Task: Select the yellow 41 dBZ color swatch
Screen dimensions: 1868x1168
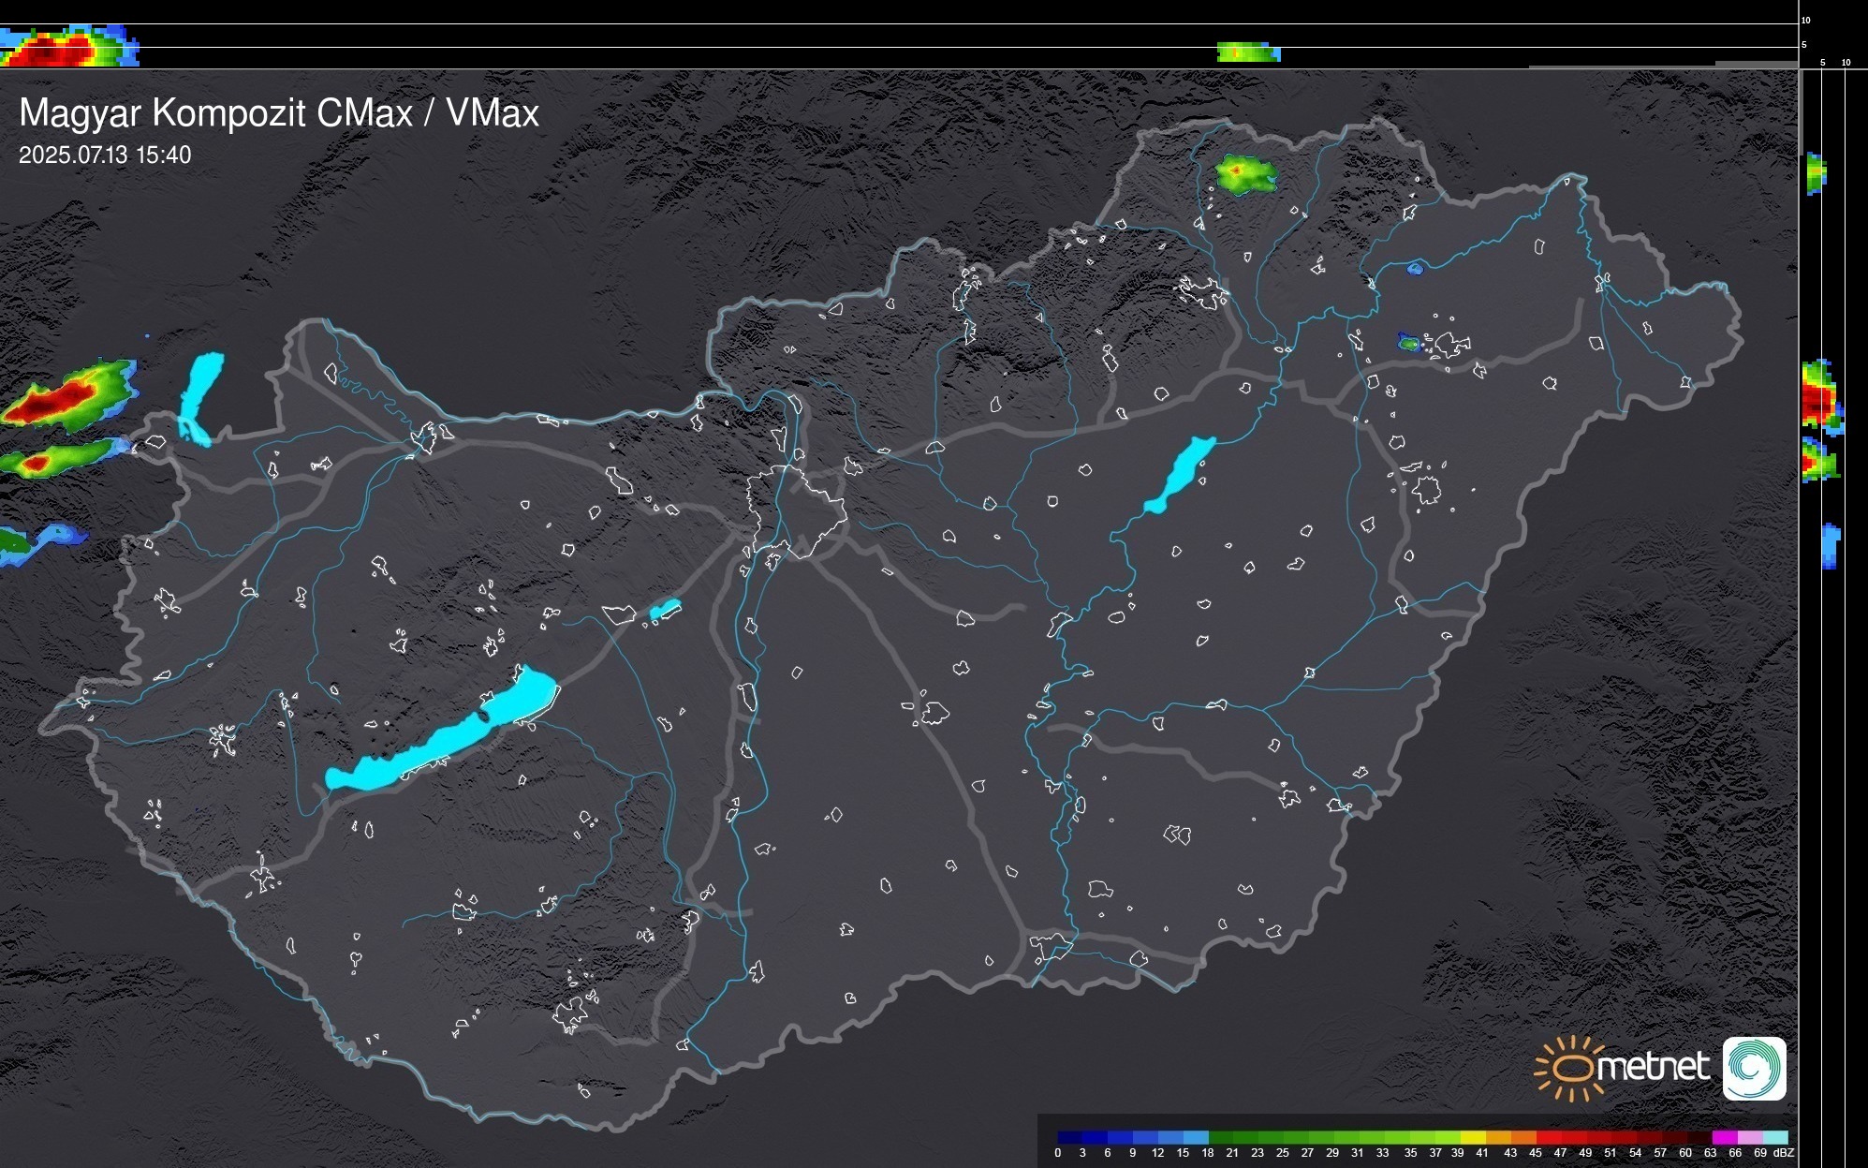Action: [1474, 1137]
